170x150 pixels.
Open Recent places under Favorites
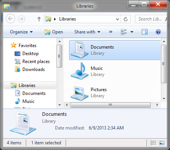(x=36, y=62)
